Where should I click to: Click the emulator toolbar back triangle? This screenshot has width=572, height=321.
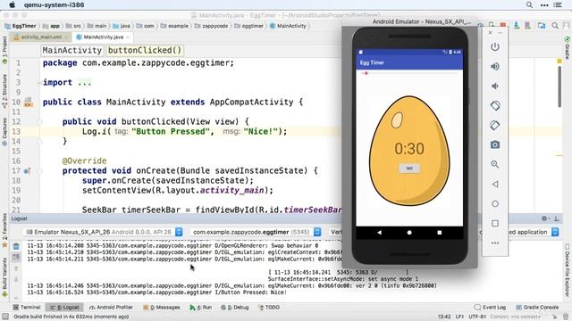point(494,185)
